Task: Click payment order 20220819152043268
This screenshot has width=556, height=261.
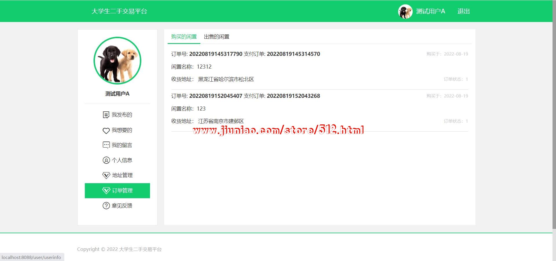Action: (293, 96)
